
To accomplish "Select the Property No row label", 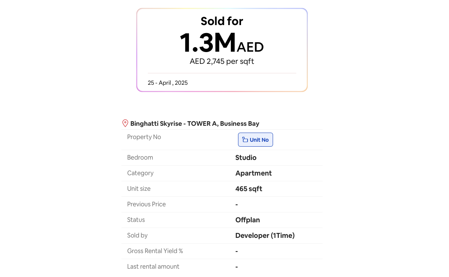I will coord(144,137).
